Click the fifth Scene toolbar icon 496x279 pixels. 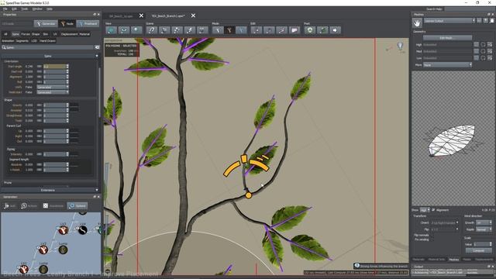pos(202,30)
